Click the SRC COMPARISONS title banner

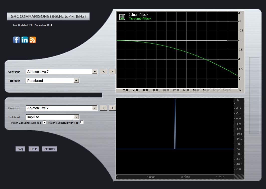(48, 17)
